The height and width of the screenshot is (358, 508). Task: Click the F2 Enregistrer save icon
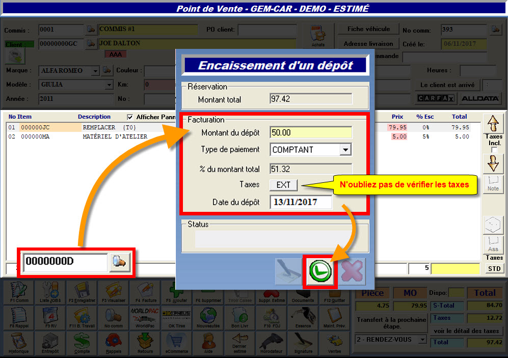(82, 292)
